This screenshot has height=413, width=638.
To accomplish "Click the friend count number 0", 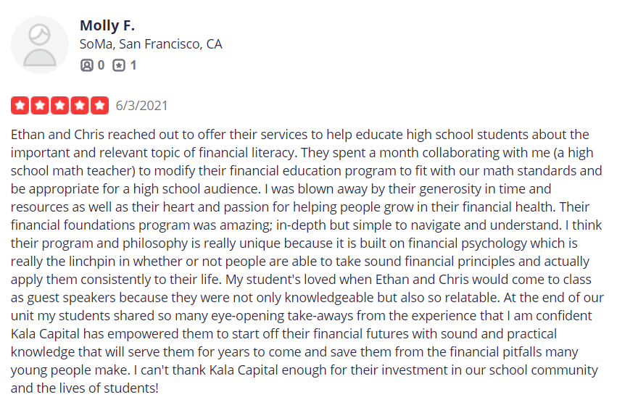I will (x=101, y=65).
